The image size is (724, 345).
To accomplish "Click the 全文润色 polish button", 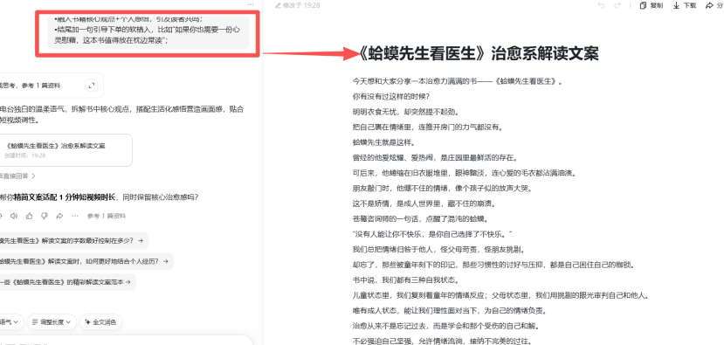I will click(x=100, y=322).
